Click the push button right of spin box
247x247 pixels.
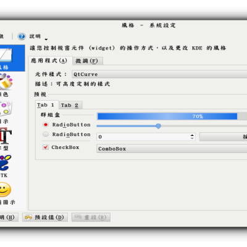224,137
